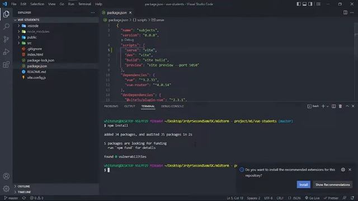The height and width of the screenshot is (201, 358).
Task: Select the bash terminal indicator
Action: (x=313, y=106)
